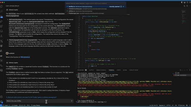Open the main branch indicator in status bar

coord(6,105)
